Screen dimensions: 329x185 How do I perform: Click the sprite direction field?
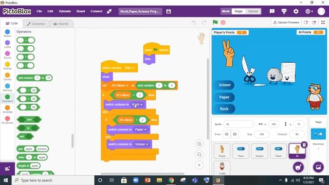coord(297,134)
